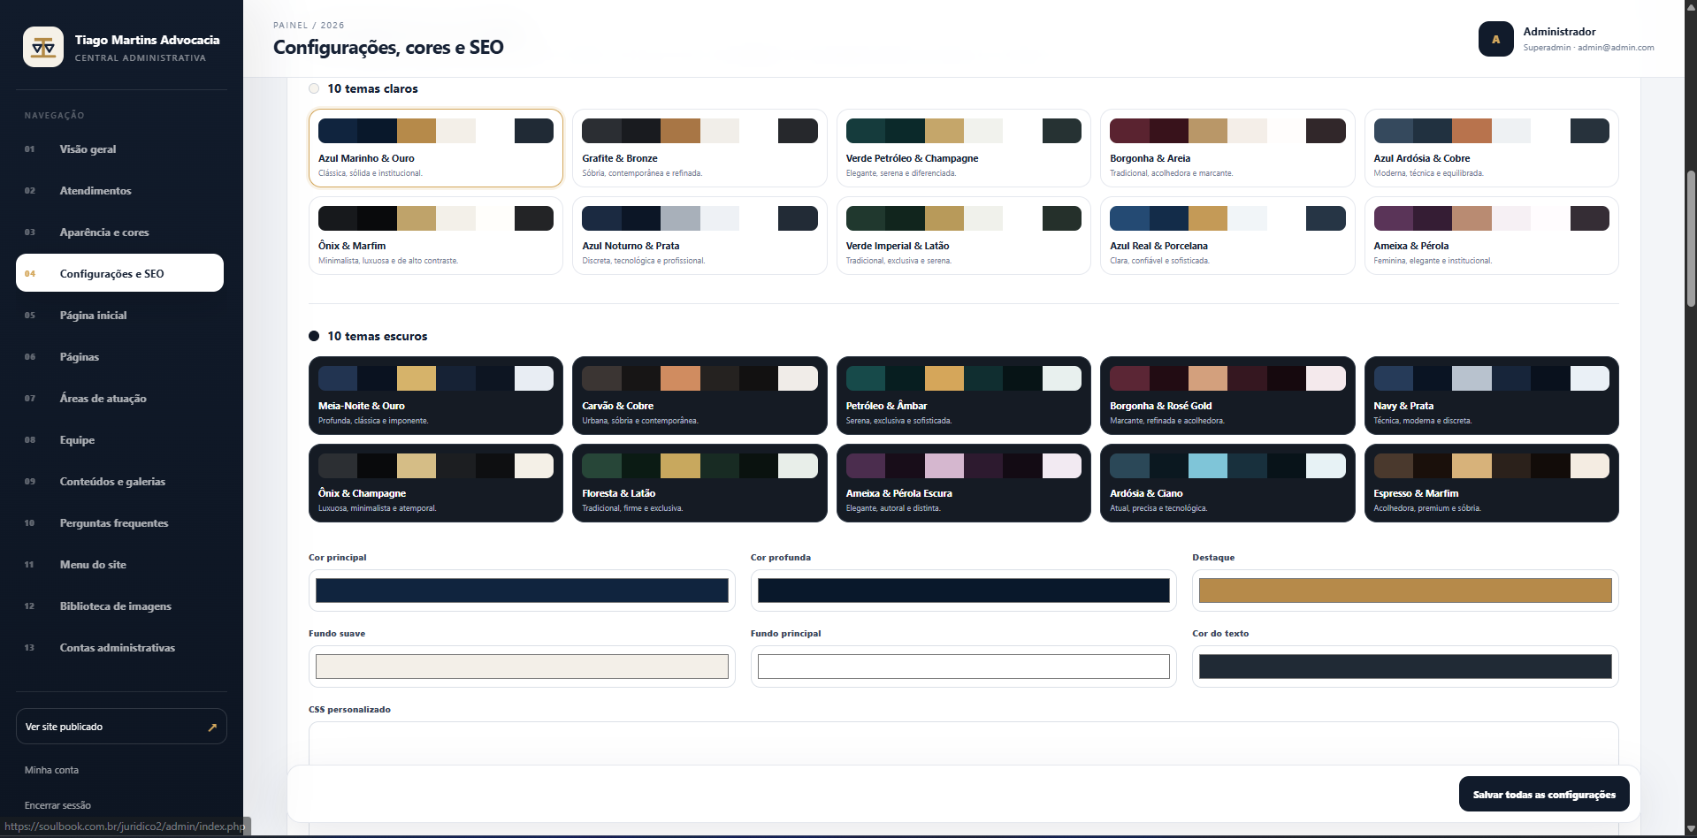Click into the CSS personalizado text area

(x=963, y=744)
